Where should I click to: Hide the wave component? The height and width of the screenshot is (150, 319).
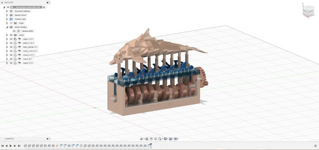pos(11,59)
